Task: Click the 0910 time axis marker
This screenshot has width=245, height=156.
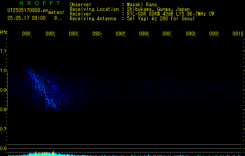Action: tap(238, 34)
